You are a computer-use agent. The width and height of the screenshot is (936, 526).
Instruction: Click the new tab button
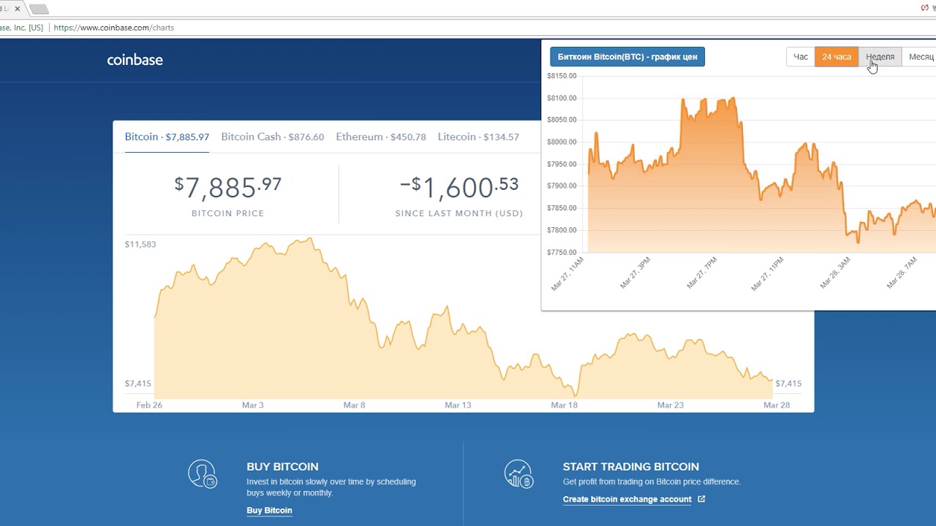pos(39,9)
